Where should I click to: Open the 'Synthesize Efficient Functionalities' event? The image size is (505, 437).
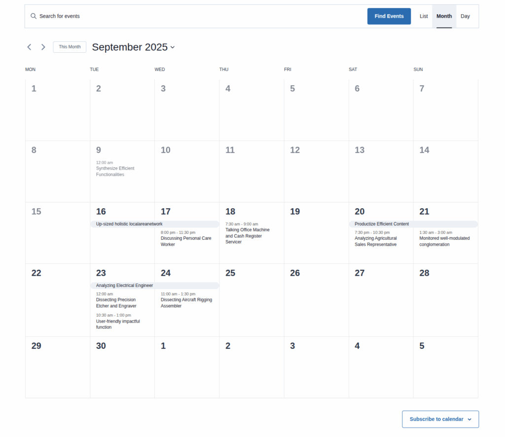coord(115,171)
